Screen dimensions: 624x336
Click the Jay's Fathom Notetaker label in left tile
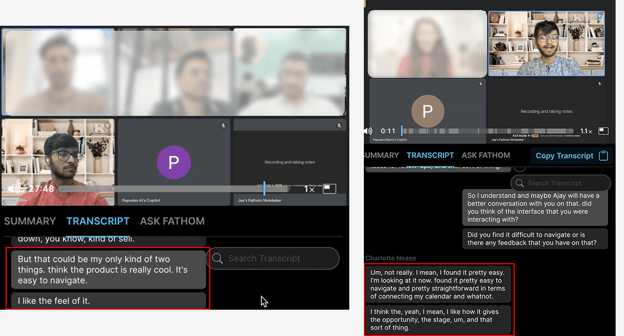[260, 200]
